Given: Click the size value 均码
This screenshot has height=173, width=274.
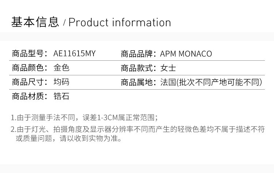Looking at the screenshot, I should pos(61,82).
